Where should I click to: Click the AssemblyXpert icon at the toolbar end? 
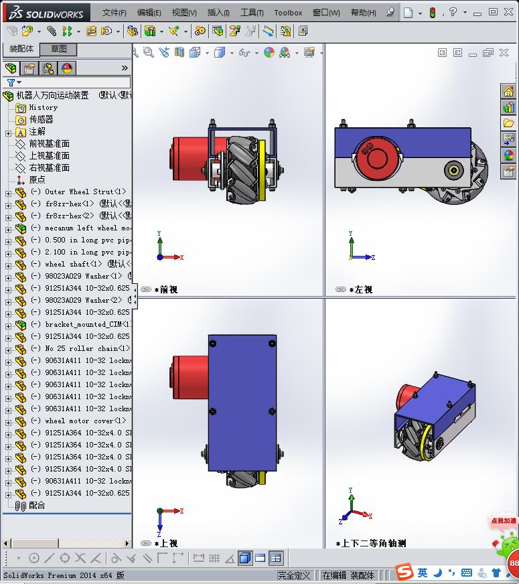(303, 31)
